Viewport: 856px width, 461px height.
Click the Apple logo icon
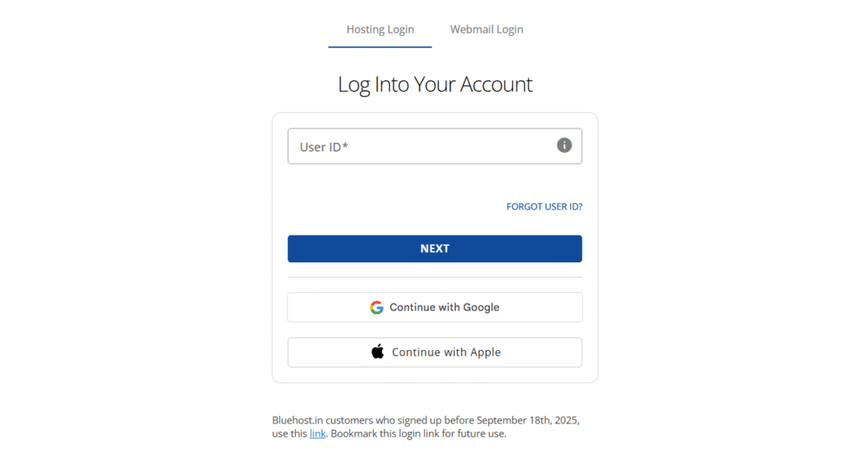pos(378,352)
